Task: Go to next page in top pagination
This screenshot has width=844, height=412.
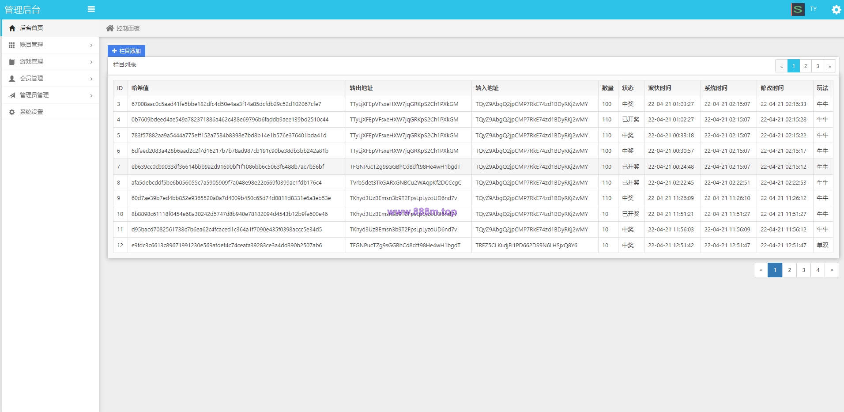Action: point(830,66)
